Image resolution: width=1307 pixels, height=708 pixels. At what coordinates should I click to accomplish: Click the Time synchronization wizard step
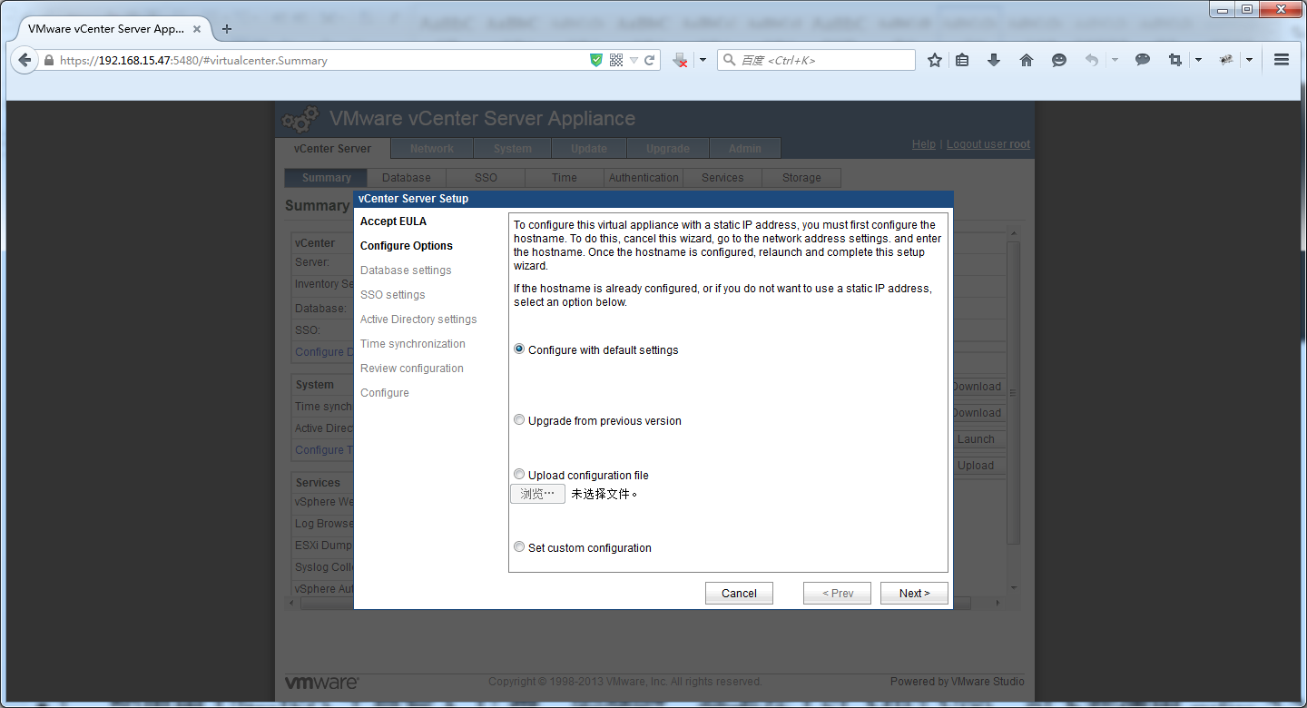(413, 344)
